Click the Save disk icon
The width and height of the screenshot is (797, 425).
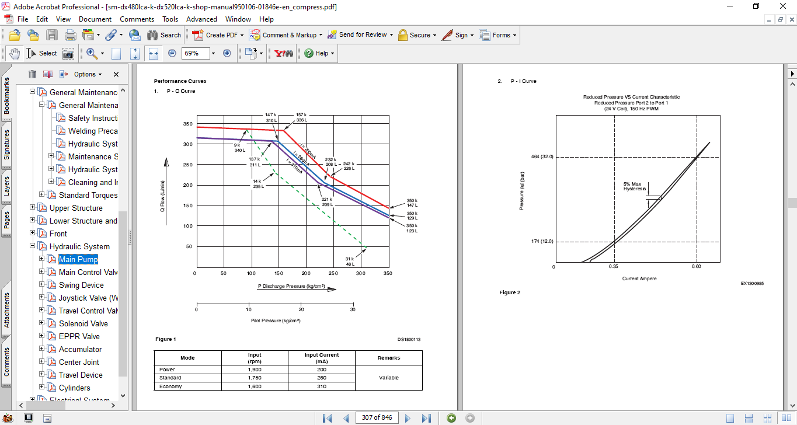click(52, 35)
